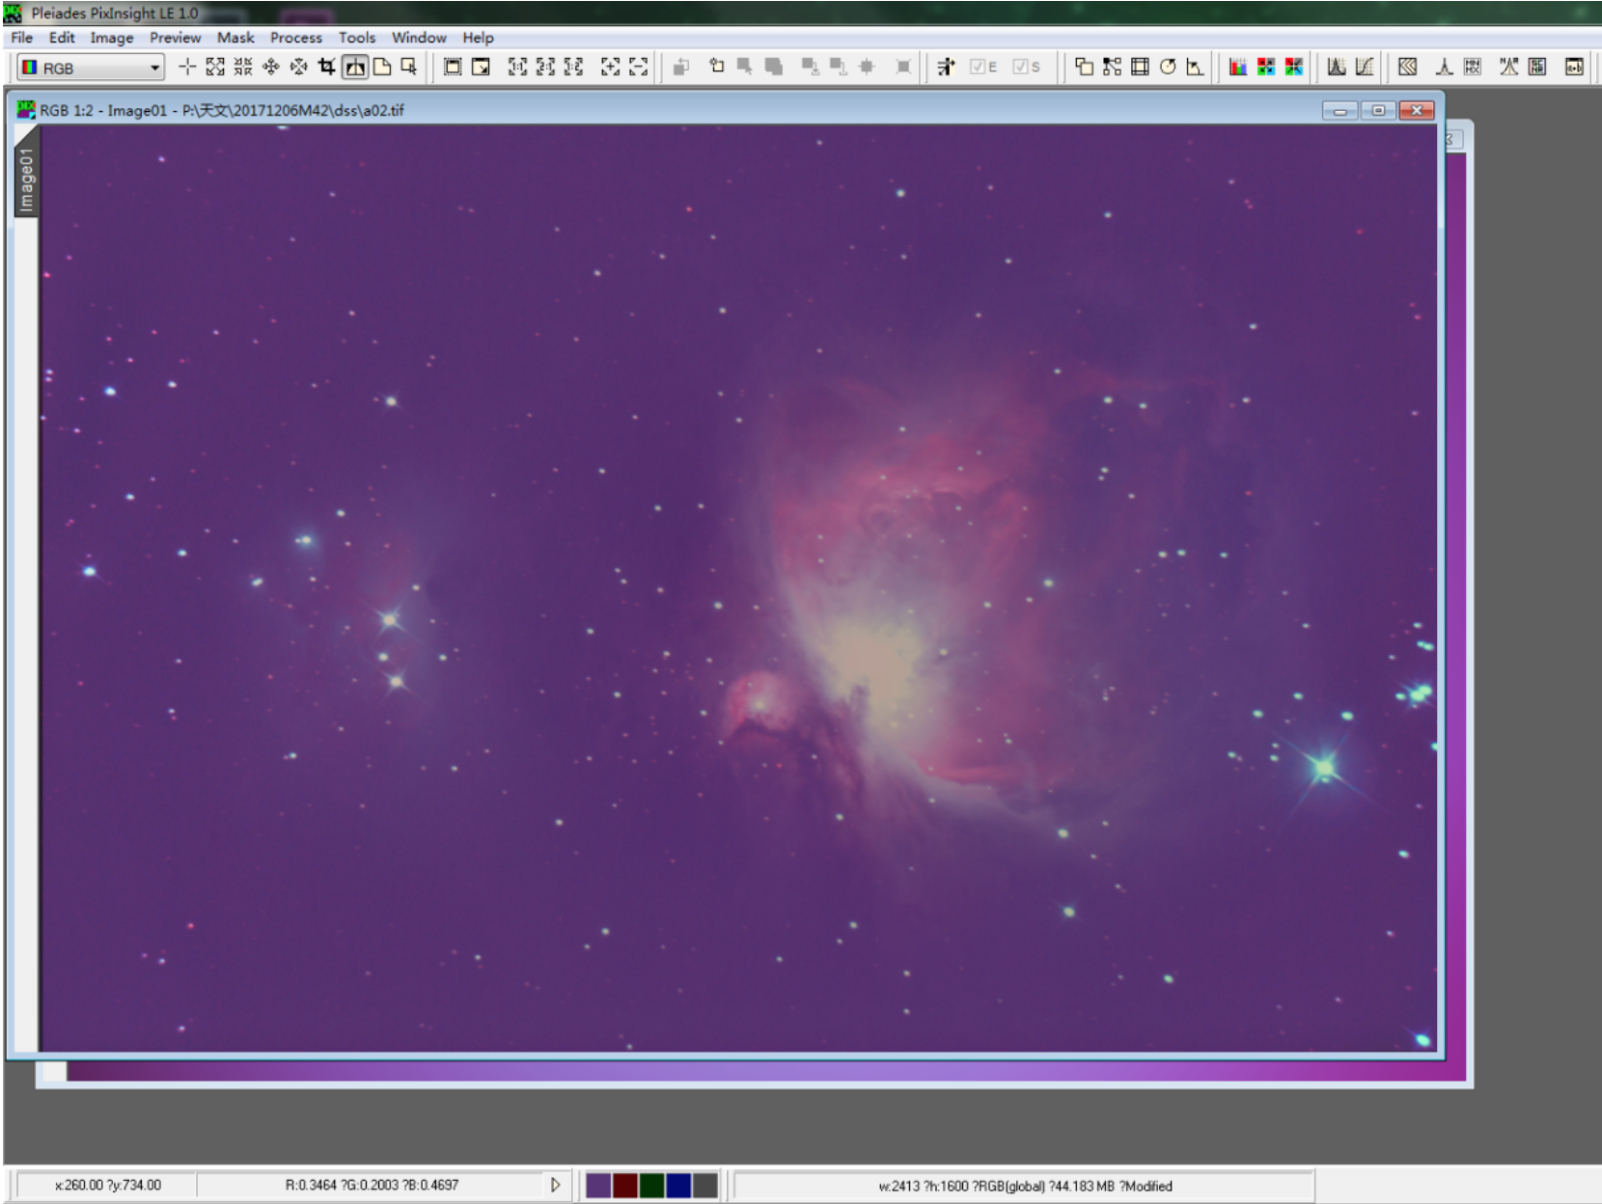This screenshot has height=1204, width=1602.
Task: Select the Image01 side tab
Action: [x=26, y=178]
